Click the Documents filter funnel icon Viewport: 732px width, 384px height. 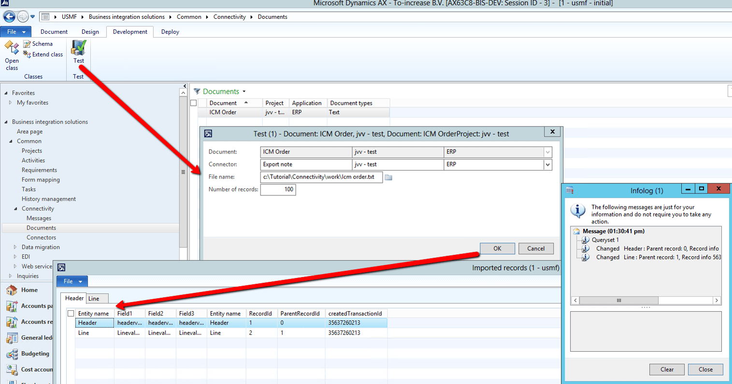tap(197, 91)
